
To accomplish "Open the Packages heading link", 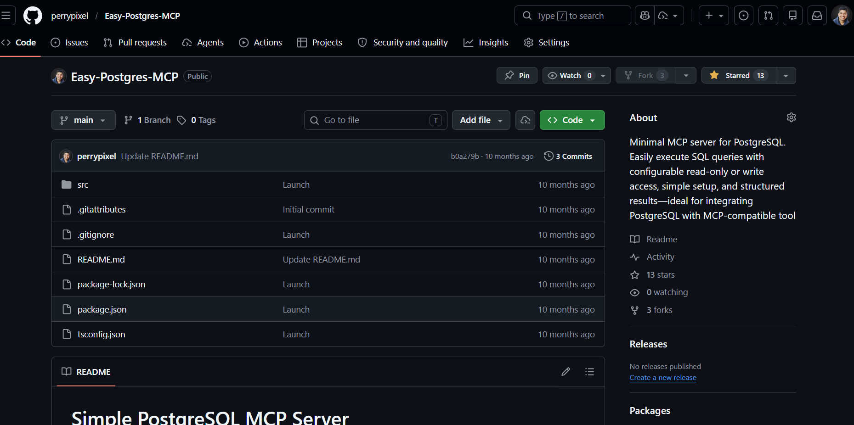I will tap(650, 411).
